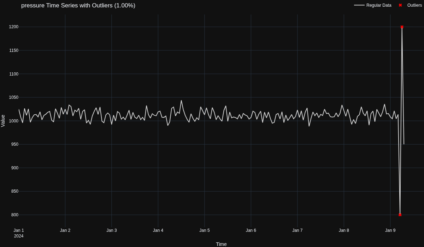
Task: Click the 'Jan 3' x-axis label
Action: pyautogui.click(x=112, y=230)
